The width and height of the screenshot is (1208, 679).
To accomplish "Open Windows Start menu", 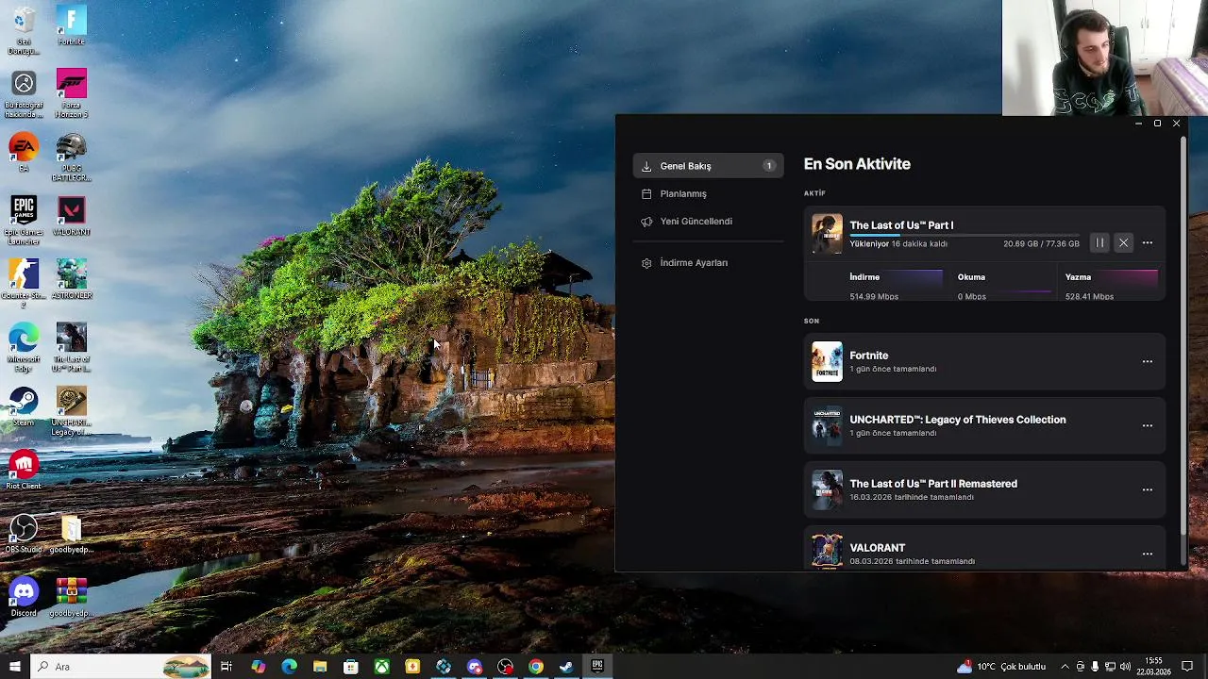I will 14,667.
